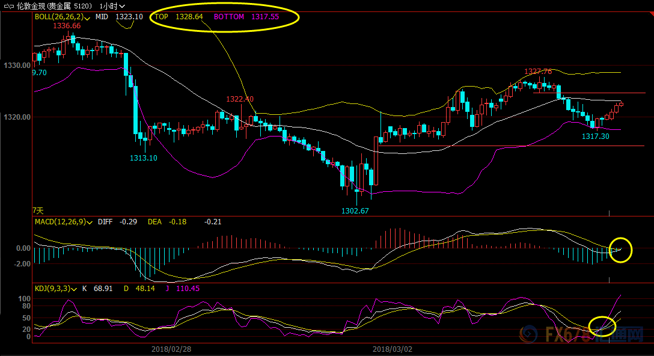Image resolution: width=654 pixels, height=356 pixels.
Task: Select the TOP 1328.64 value
Action: 179,17
